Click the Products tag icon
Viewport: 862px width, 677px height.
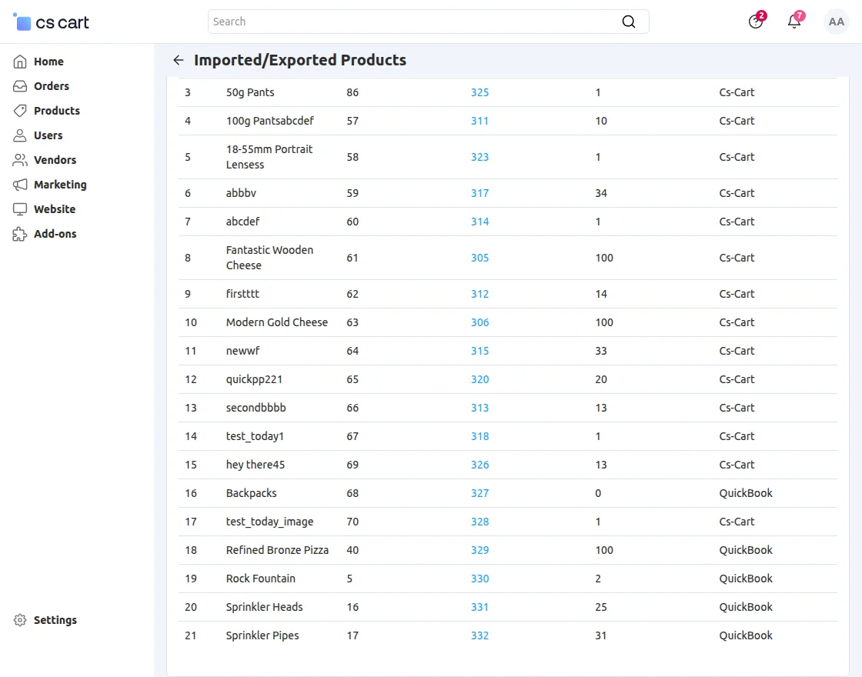[20, 111]
